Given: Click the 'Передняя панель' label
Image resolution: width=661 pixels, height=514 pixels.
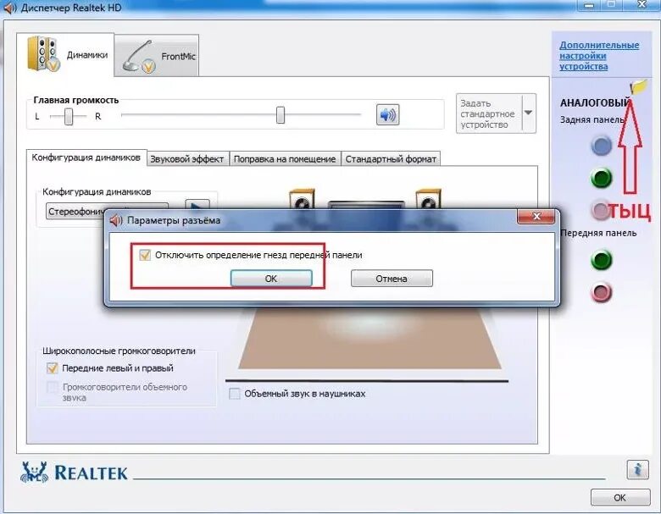Looking at the screenshot, I should 598,233.
